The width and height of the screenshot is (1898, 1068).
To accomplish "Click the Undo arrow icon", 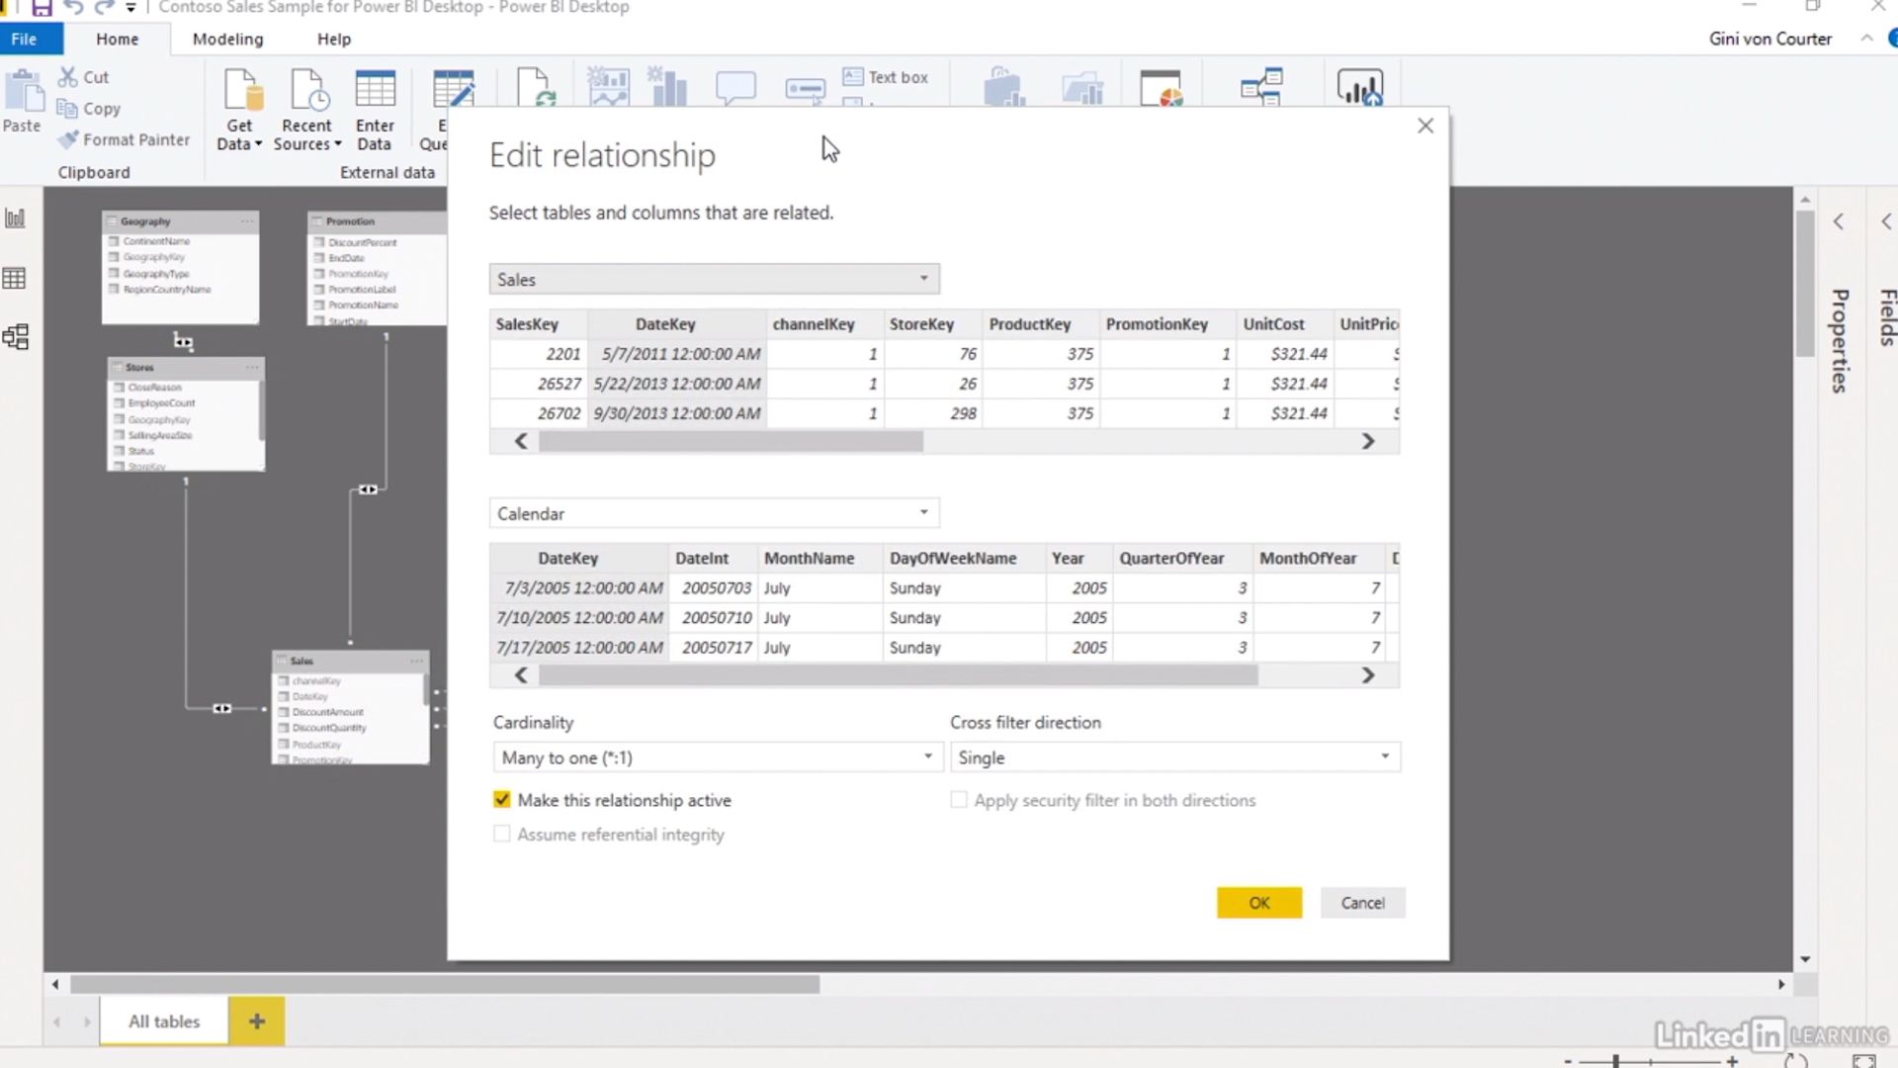I will pyautogui.click(x=73, y=8).
